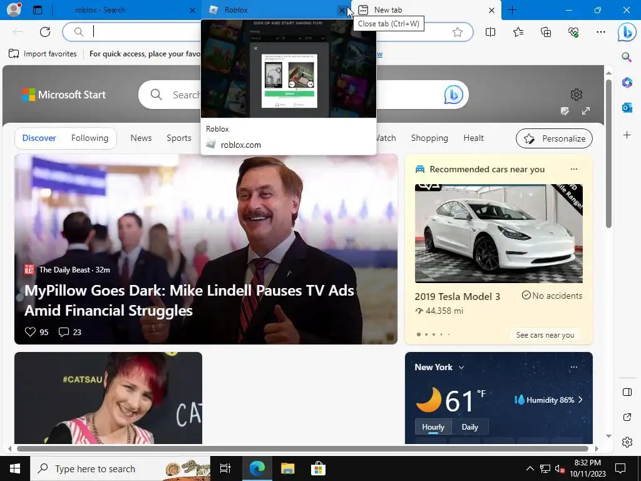Open Browser essentials heart icon
The height and width of the screenshot is (481, 641).
(x=573, y=32)
